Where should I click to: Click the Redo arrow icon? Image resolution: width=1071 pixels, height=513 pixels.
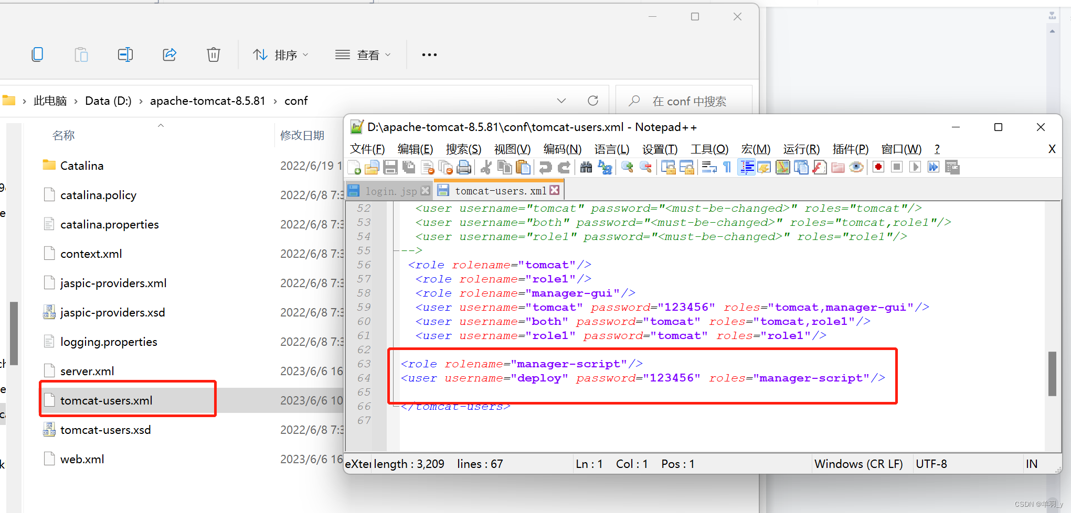tap(564, 167)
